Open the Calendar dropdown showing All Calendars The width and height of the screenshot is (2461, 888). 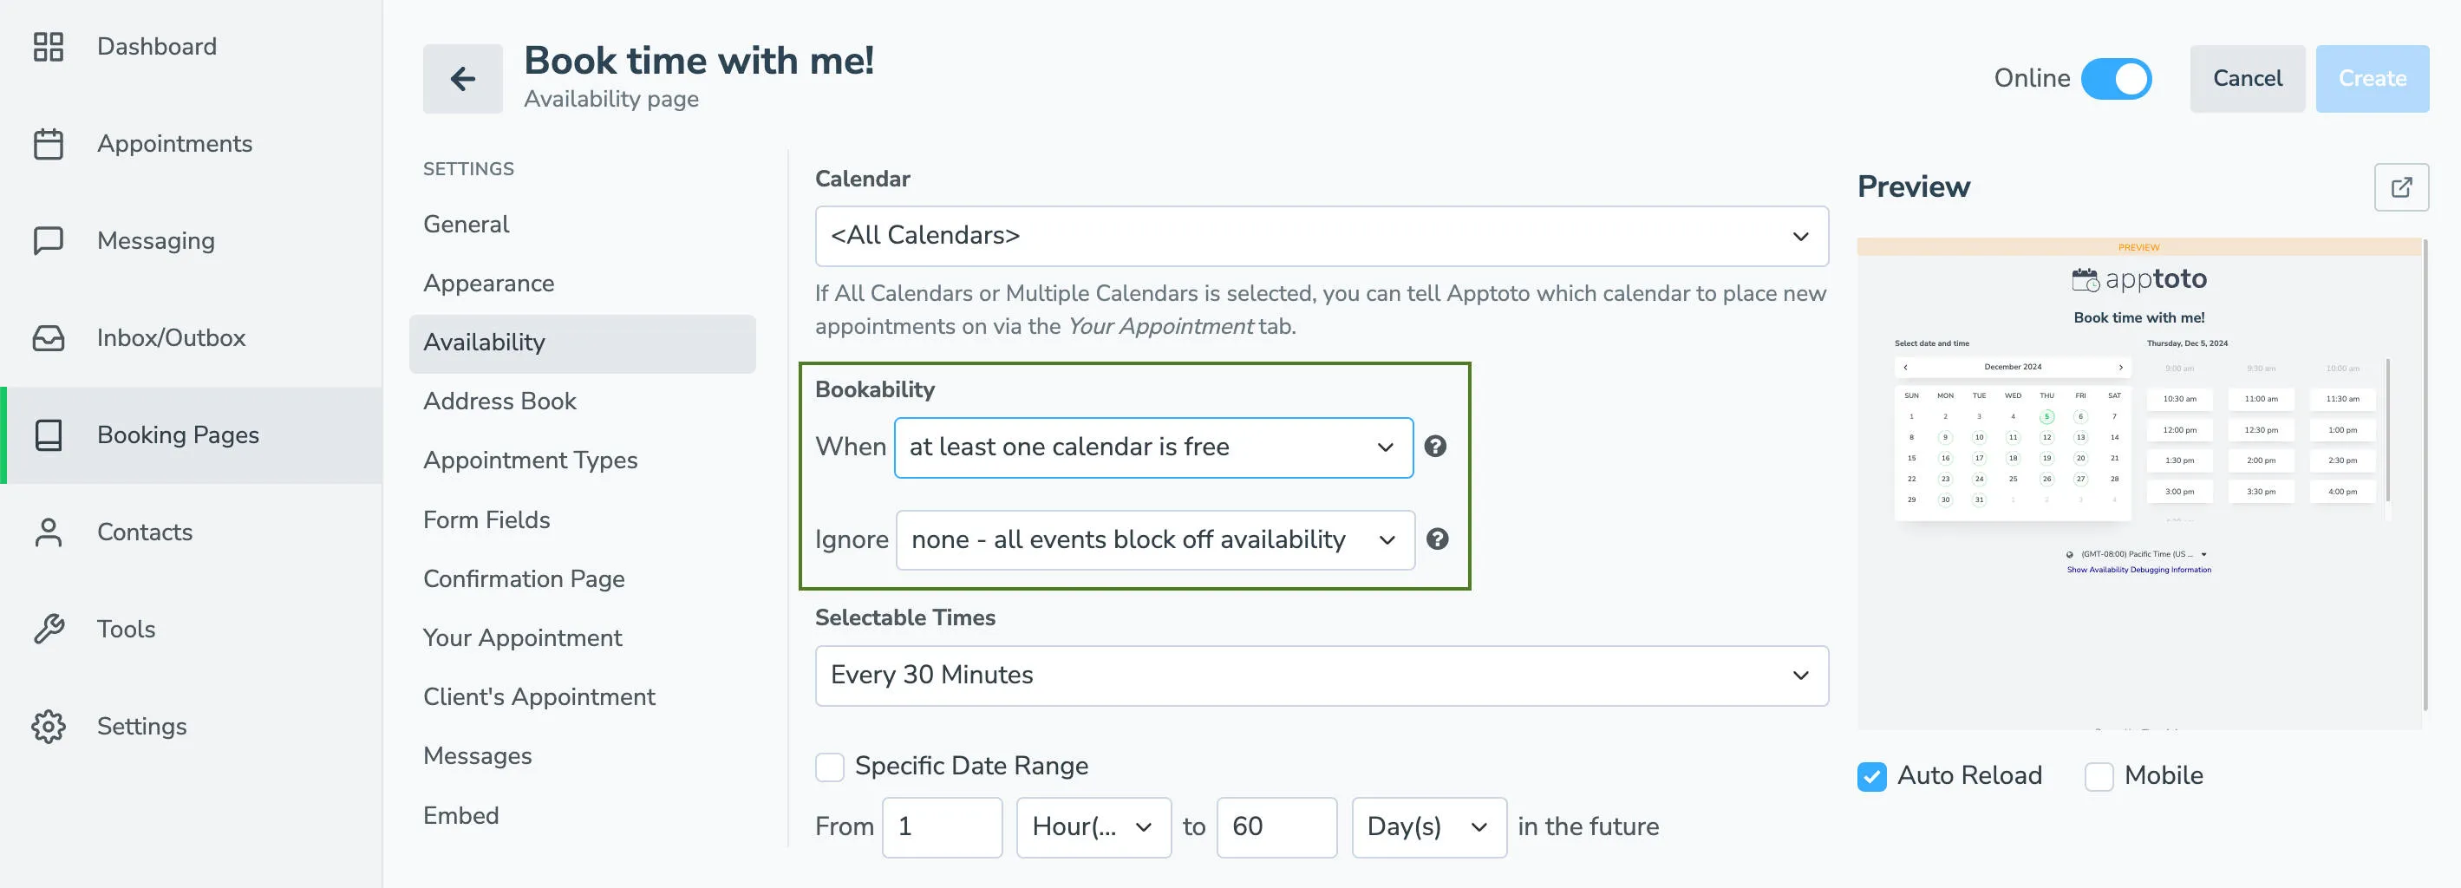point(1322,236)
